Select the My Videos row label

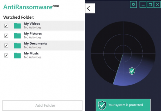point(32,24)
